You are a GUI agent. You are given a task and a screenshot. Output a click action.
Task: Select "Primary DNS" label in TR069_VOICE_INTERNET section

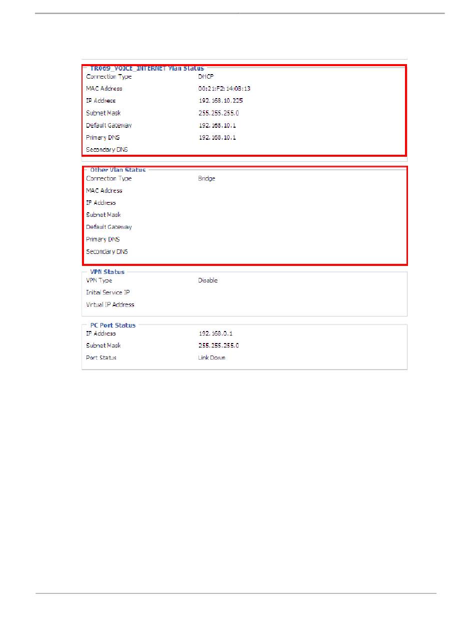point(103,137)
